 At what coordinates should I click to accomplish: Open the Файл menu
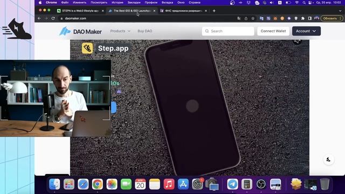tap(65, 3)
